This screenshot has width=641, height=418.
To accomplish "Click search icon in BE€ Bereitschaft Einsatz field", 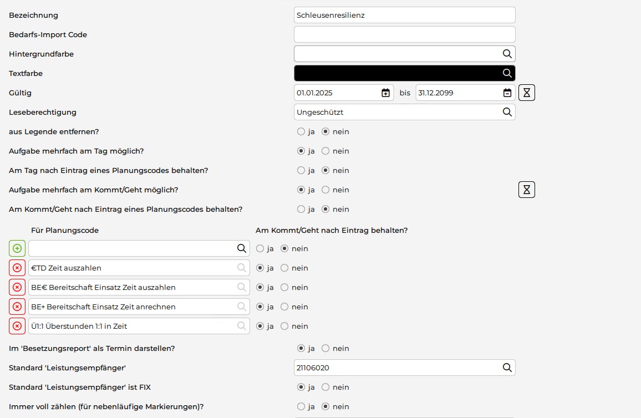I will tap(242, 287).
